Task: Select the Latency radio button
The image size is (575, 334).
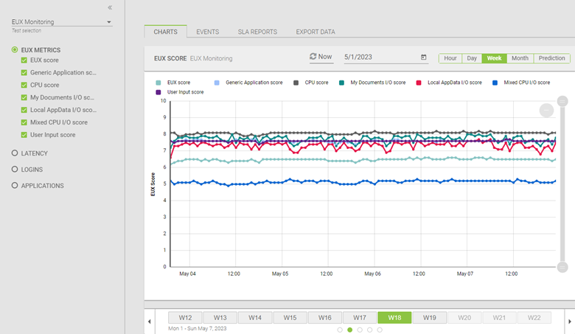Action: click(15, 153)
